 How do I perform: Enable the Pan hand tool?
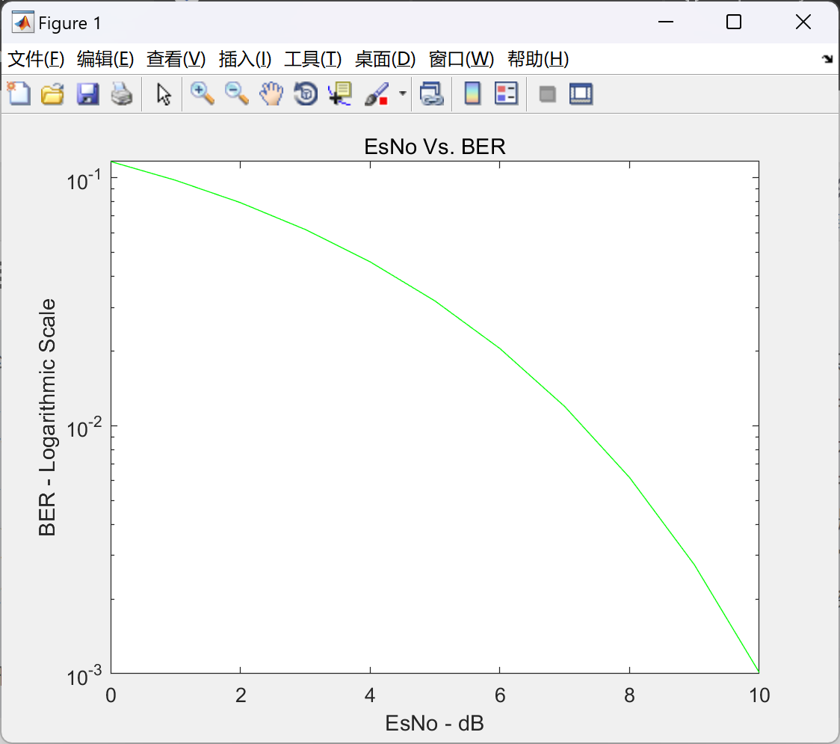(x=271, y=93)
